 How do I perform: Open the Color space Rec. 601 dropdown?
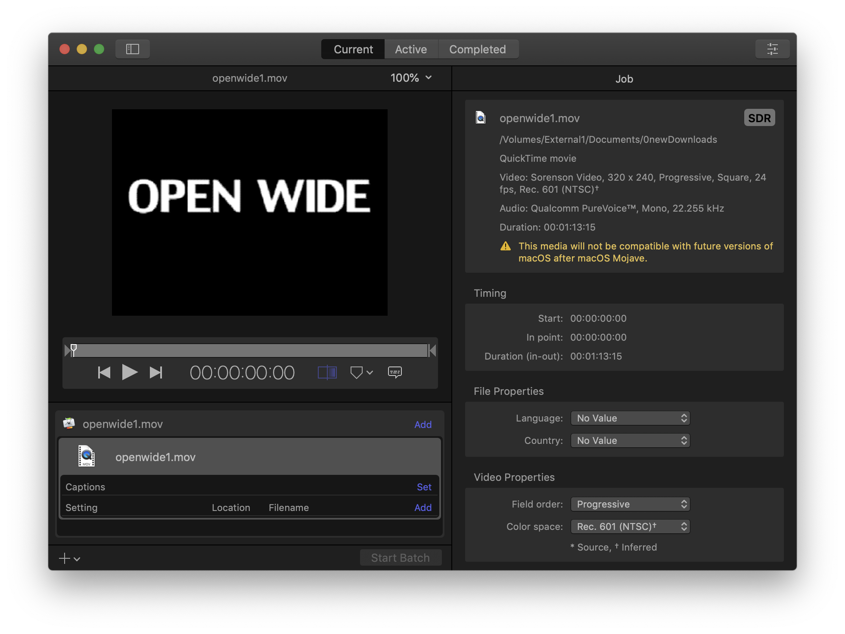(630, 526)
